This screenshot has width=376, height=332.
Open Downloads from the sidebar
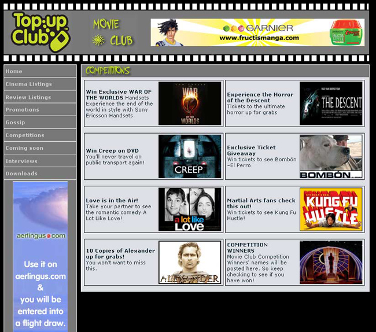pos(40,174)
